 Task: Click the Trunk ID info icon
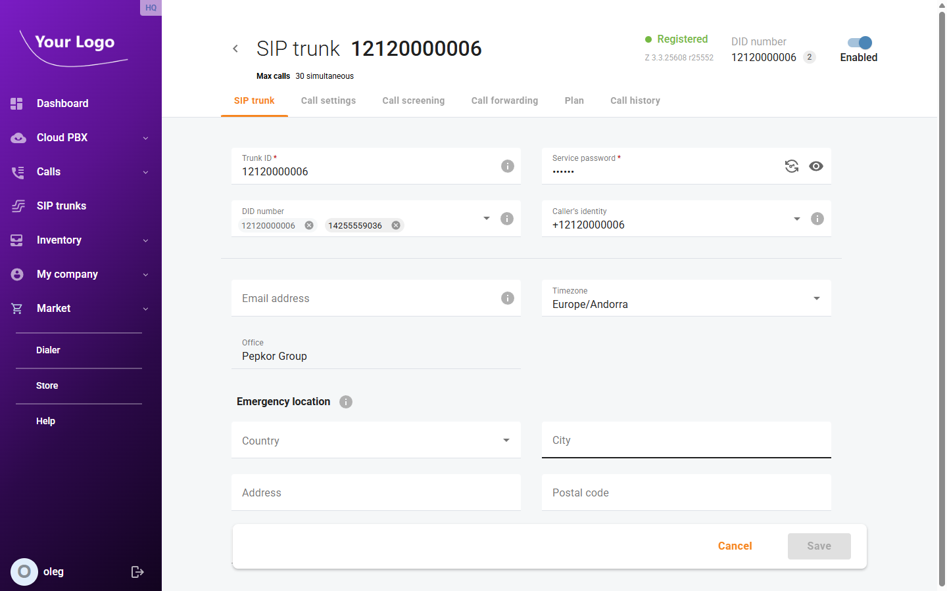(507, 166)
